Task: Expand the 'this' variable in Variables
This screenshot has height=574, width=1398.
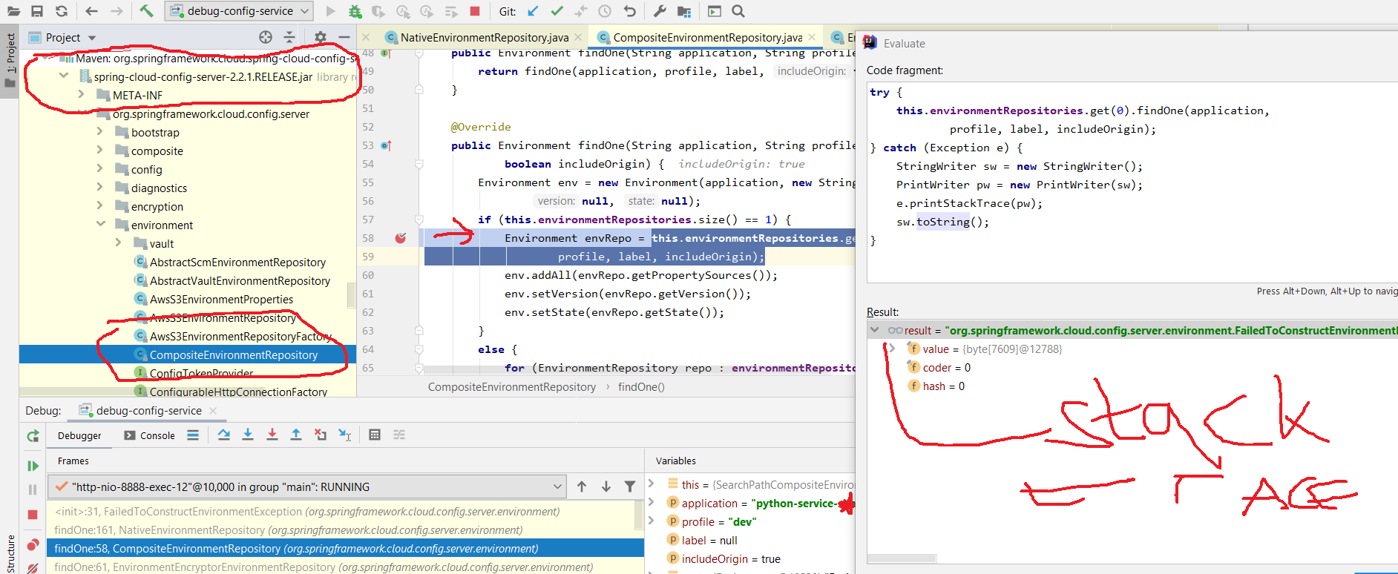Action: tap(651, 484)
